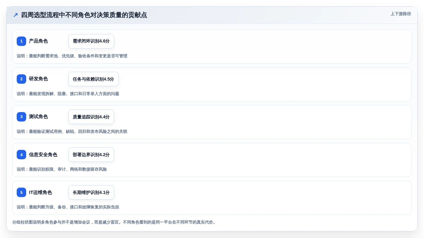Click the IT运维角色 label
424x238 pixels.
pos(40,192)
